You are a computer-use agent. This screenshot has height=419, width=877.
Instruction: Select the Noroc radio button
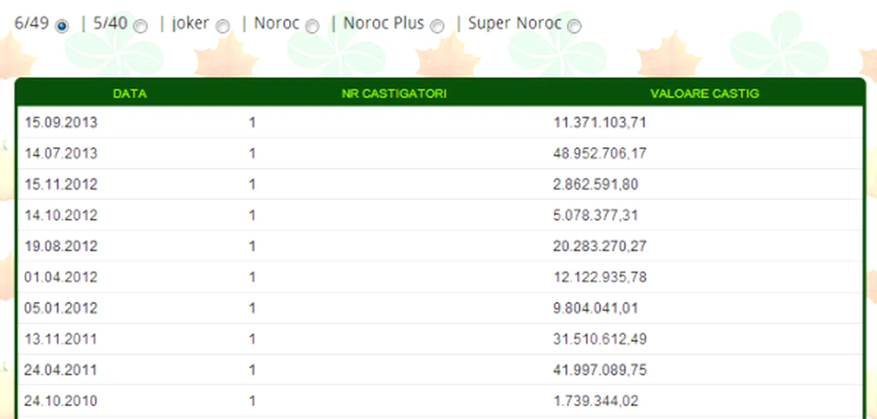click(312, 26)
